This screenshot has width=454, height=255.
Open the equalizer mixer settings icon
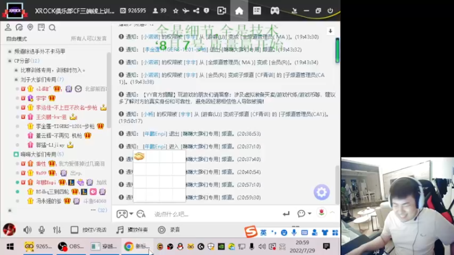point(57,229)
